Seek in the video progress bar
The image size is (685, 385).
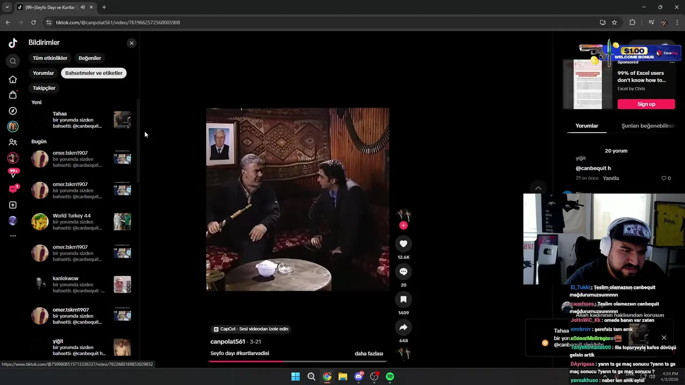pos(298,361)
